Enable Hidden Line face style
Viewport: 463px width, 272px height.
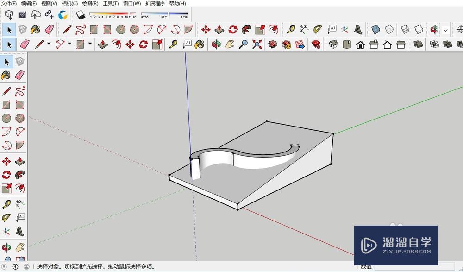click(419, 30)
